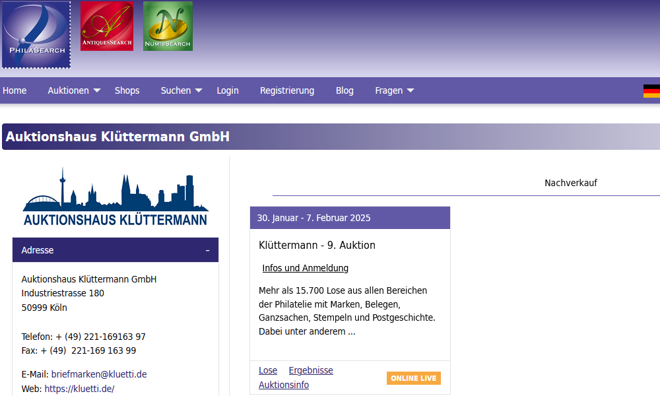Image resolution: width=660 pixels, height=396 pixels.
Task: Click the 30. Januar - 7. Februar 2025 header
Action: 350,218
